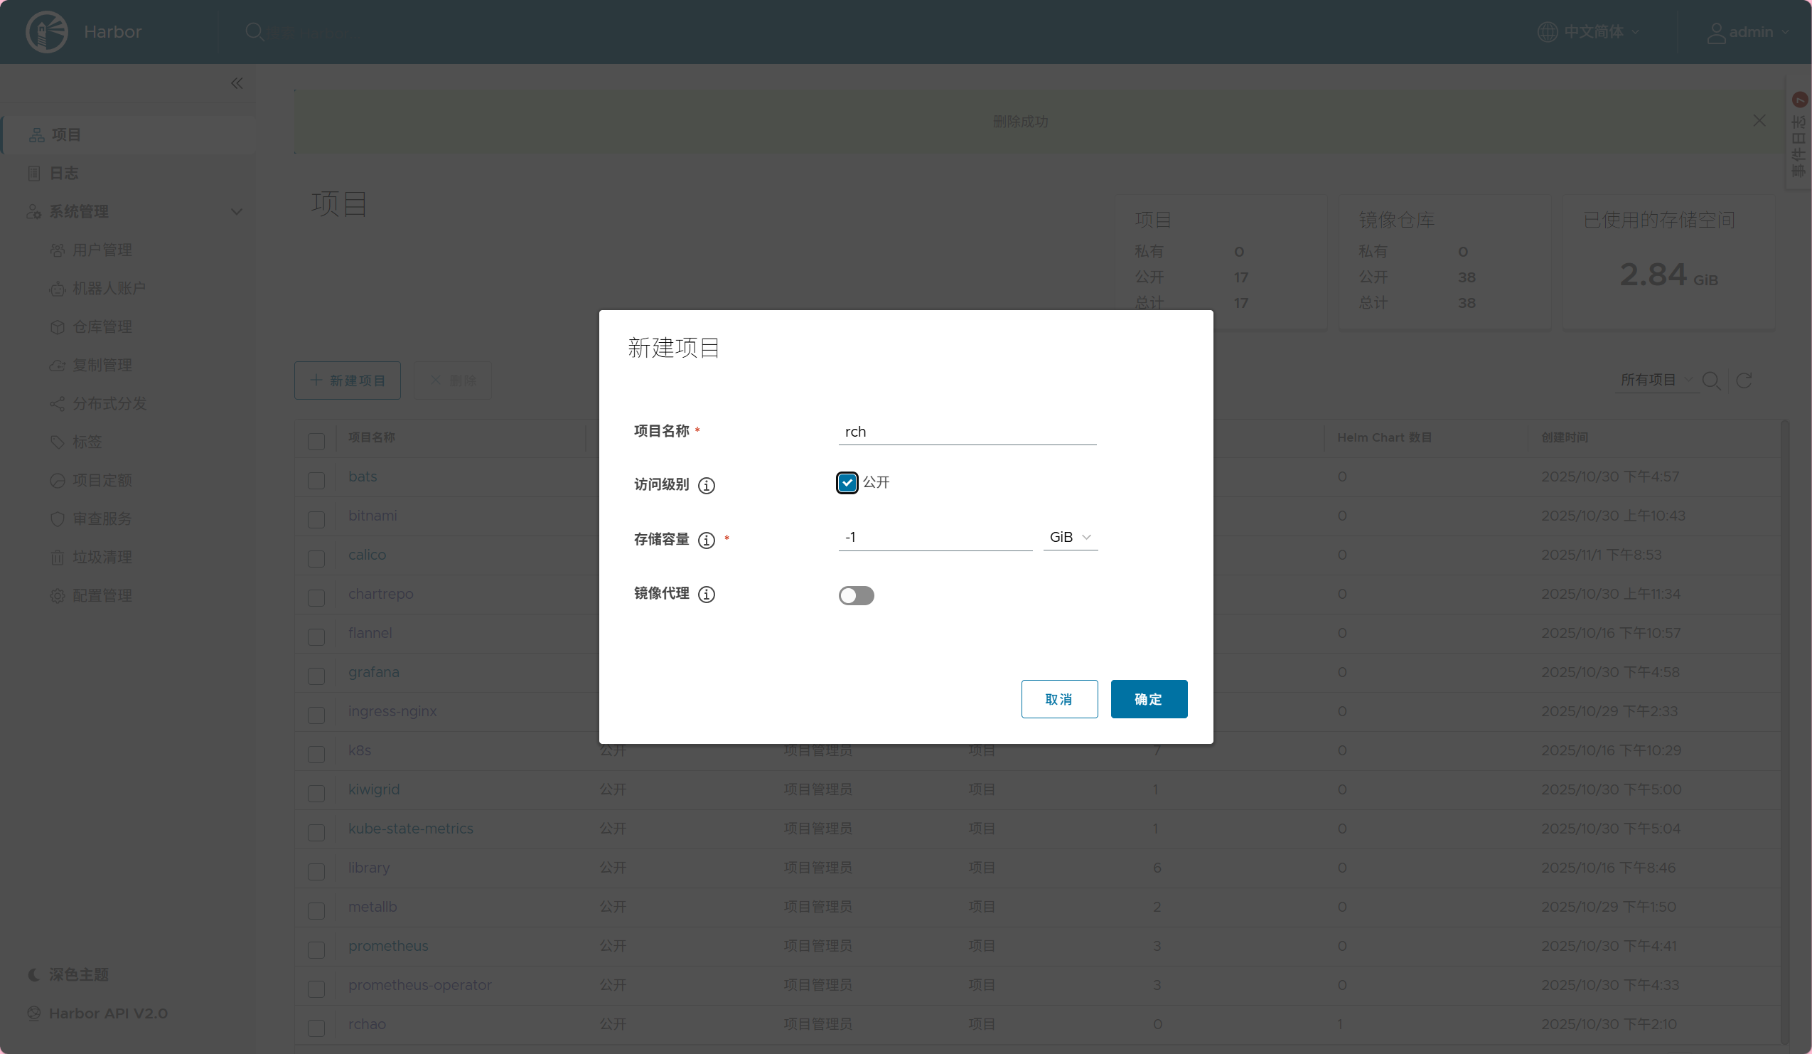Open the language selector dropdown
1812x1054 pixels.
(x=1589, y=32)
